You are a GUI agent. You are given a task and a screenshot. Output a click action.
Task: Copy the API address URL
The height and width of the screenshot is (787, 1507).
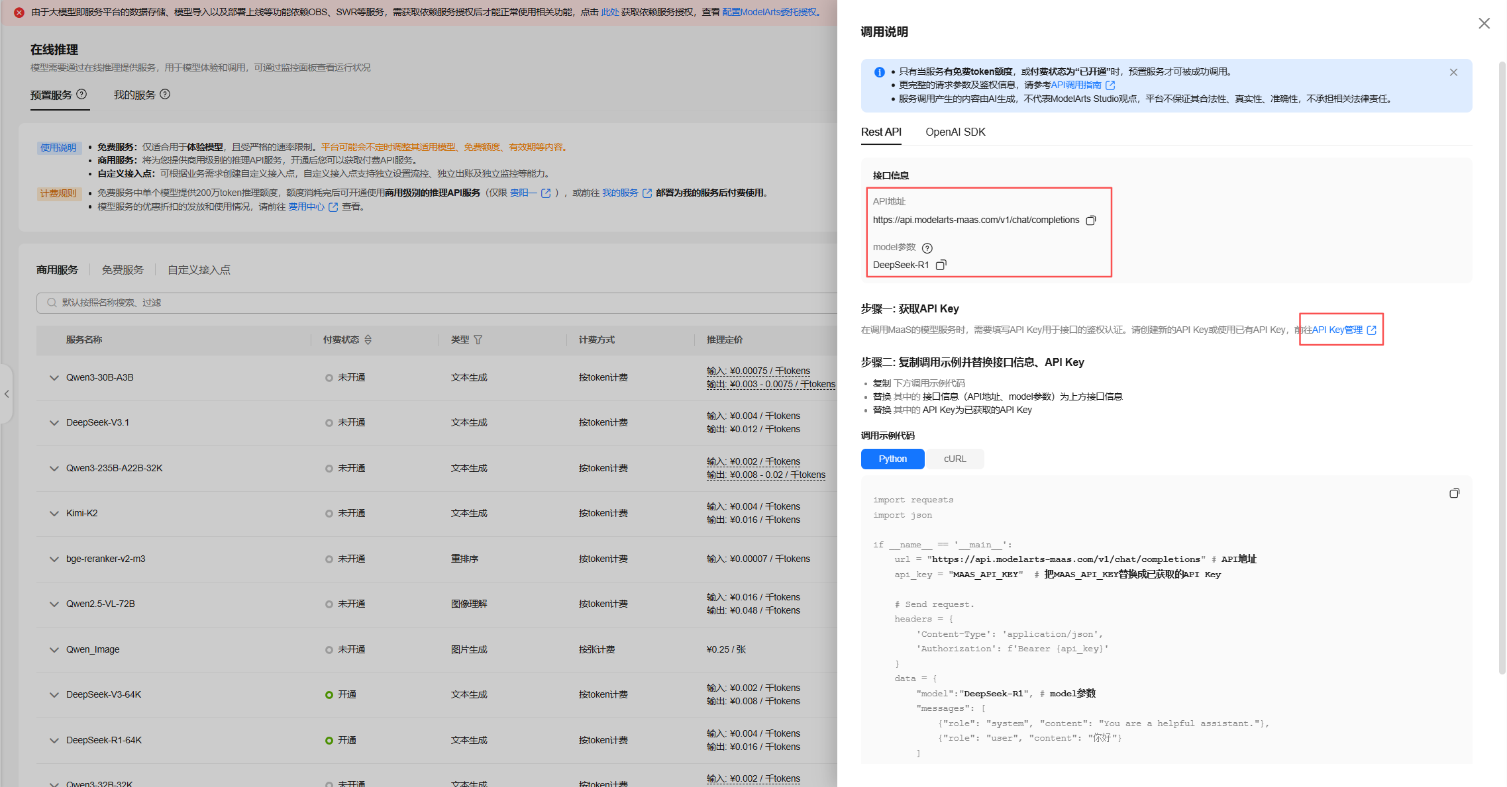pos(1090,220)
